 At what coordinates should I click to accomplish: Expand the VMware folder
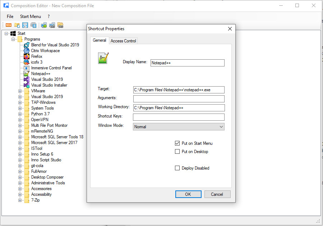click(20, 91)
